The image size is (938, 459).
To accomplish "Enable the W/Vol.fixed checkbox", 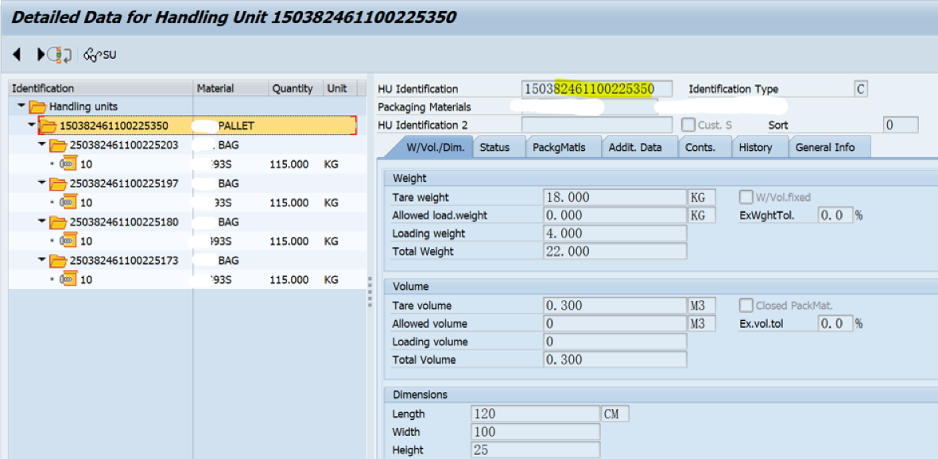I will 746,196.
